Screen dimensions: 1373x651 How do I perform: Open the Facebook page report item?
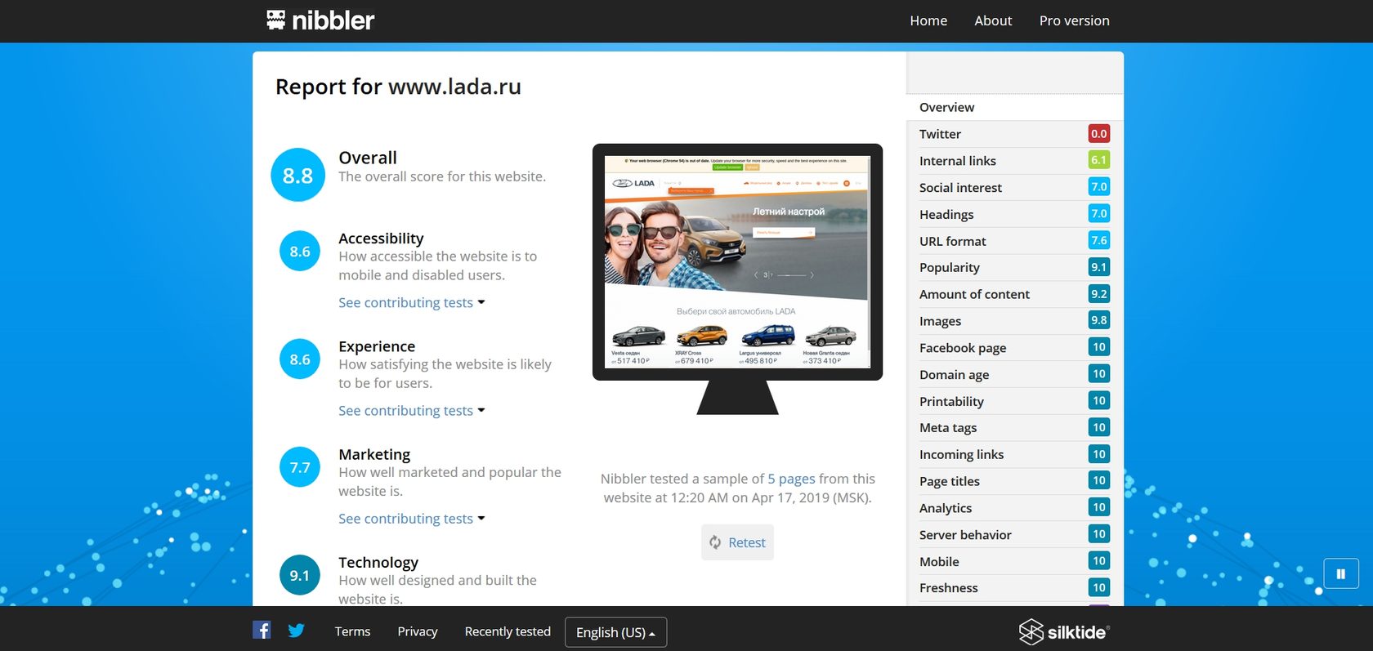tap(1015, 347)
